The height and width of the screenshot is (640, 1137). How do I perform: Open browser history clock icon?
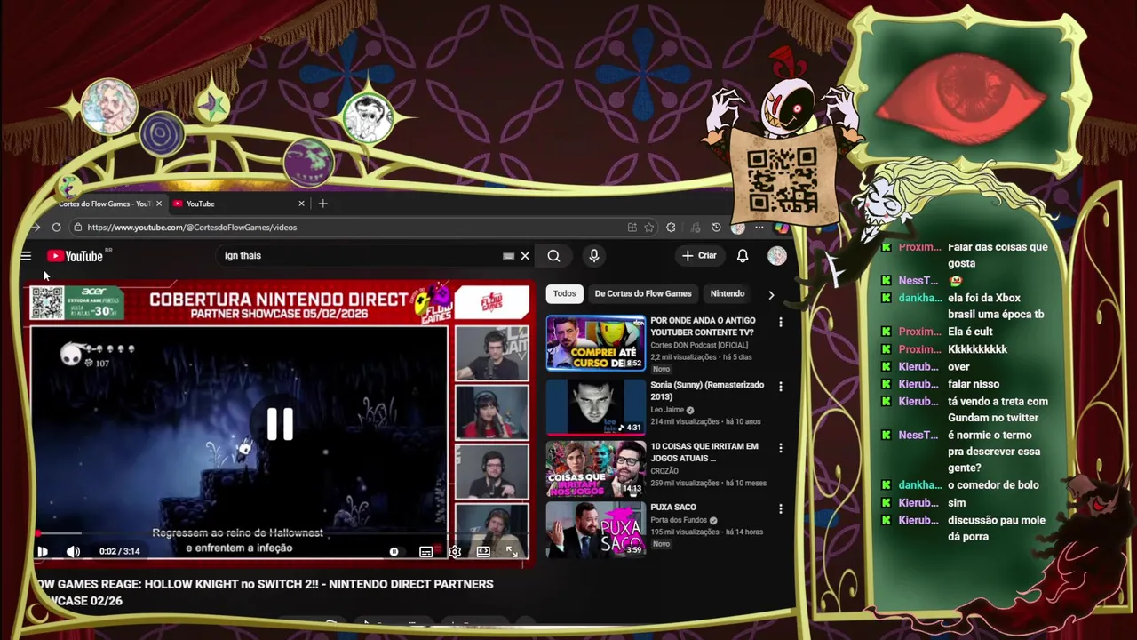tap(716, 228)
